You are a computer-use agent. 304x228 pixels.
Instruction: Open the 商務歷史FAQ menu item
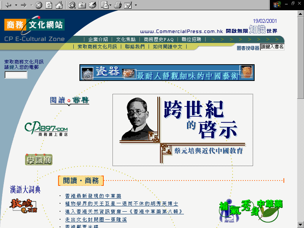coord(158,40)
